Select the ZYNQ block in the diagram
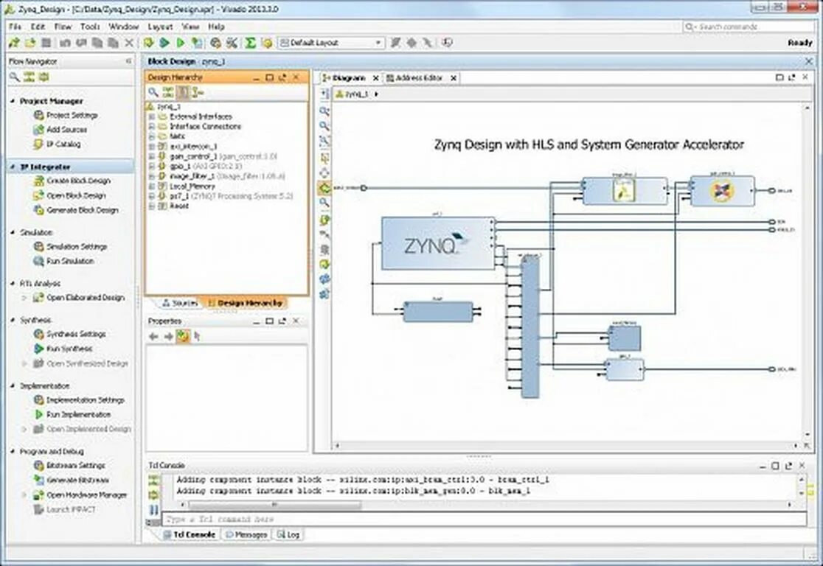The width and height of the screenshot is (823, 566). click(438, 243)
